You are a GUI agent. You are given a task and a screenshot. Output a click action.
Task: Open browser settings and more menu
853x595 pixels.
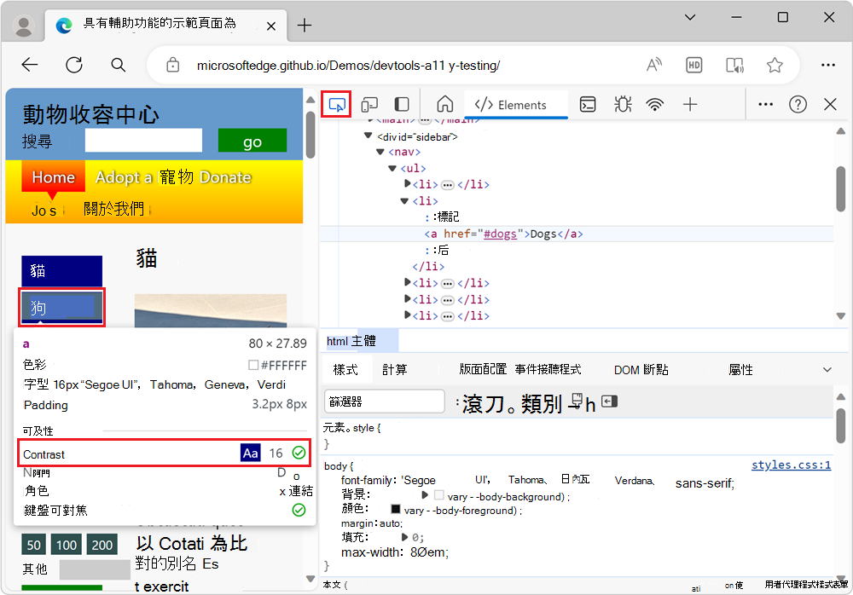click(828, 66)
